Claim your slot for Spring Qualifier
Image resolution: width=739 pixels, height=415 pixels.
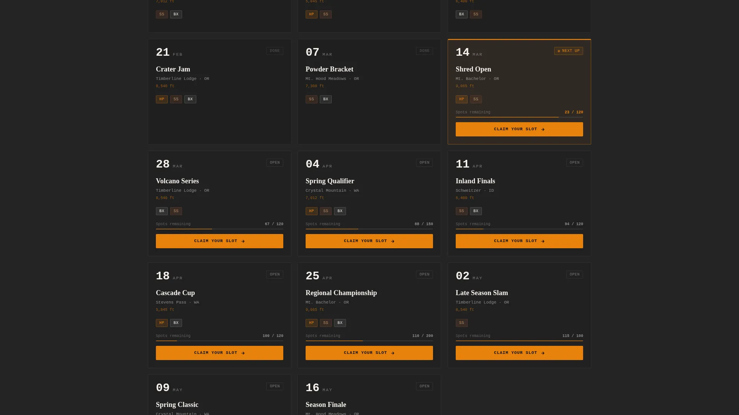click(369, 241)
